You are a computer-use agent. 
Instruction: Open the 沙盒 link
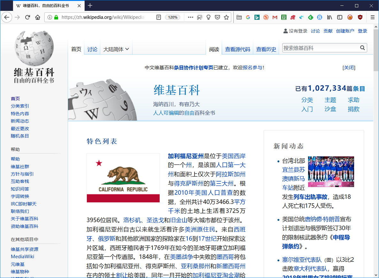tap(330, 109)
